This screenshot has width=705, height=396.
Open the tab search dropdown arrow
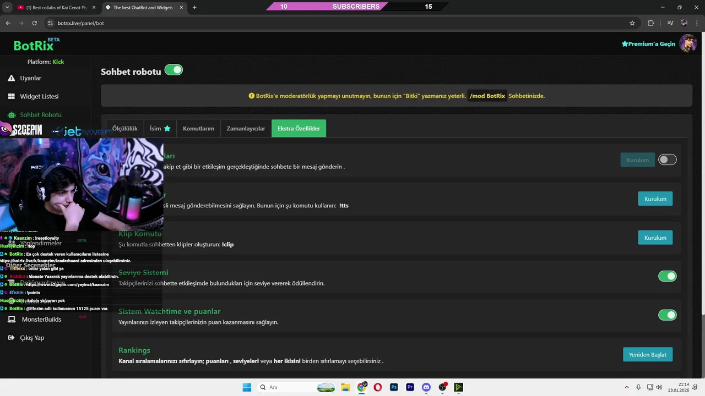7,7
